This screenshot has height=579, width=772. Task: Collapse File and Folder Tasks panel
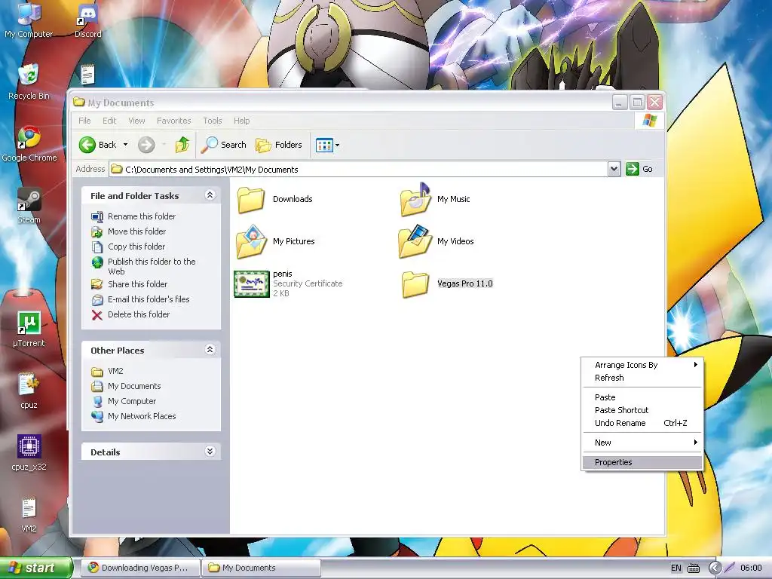pos(210,195)
